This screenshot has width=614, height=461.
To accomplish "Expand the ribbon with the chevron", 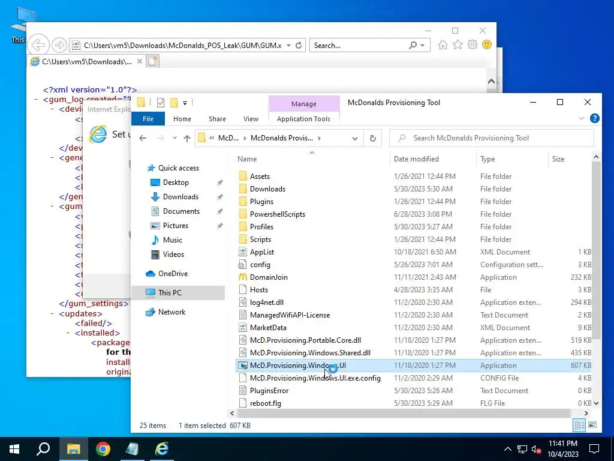I will (x=582, y=118).
